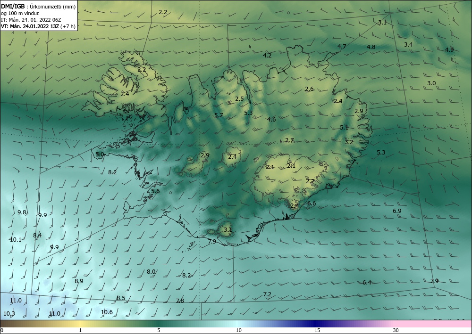This screenshot has width=472, height=334.
Task: Click the 4.6 value on the map
Action: [271, 119]
